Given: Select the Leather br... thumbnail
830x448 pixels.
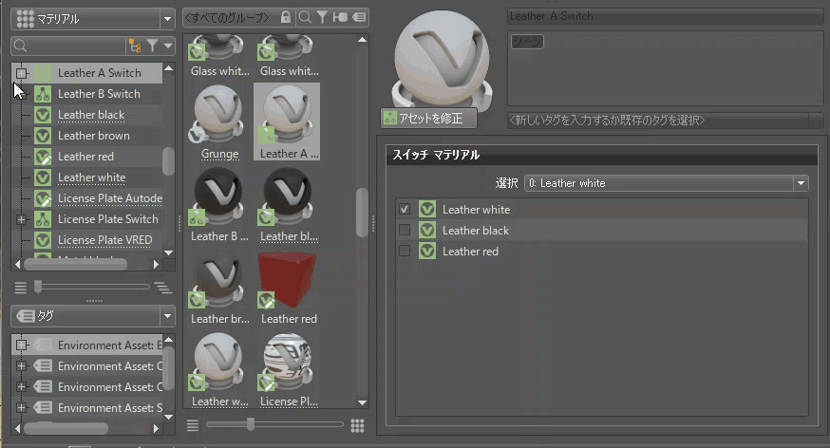Looking at the screenshot, I should click(x=219, y=288).
